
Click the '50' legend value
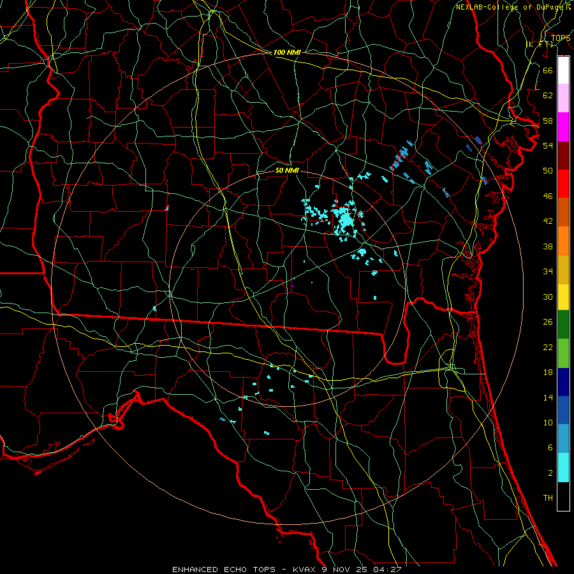(x=548, y=171)
